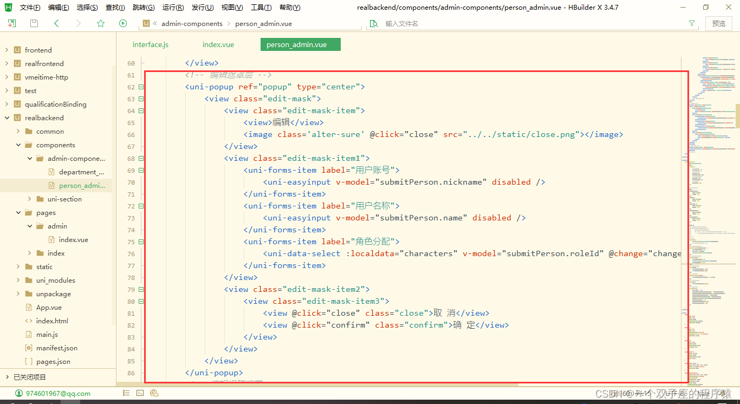The width and height of the screenshot is (740, 404).
Task: Collapse code fold at line 62
Action: [x=141, y=87]
